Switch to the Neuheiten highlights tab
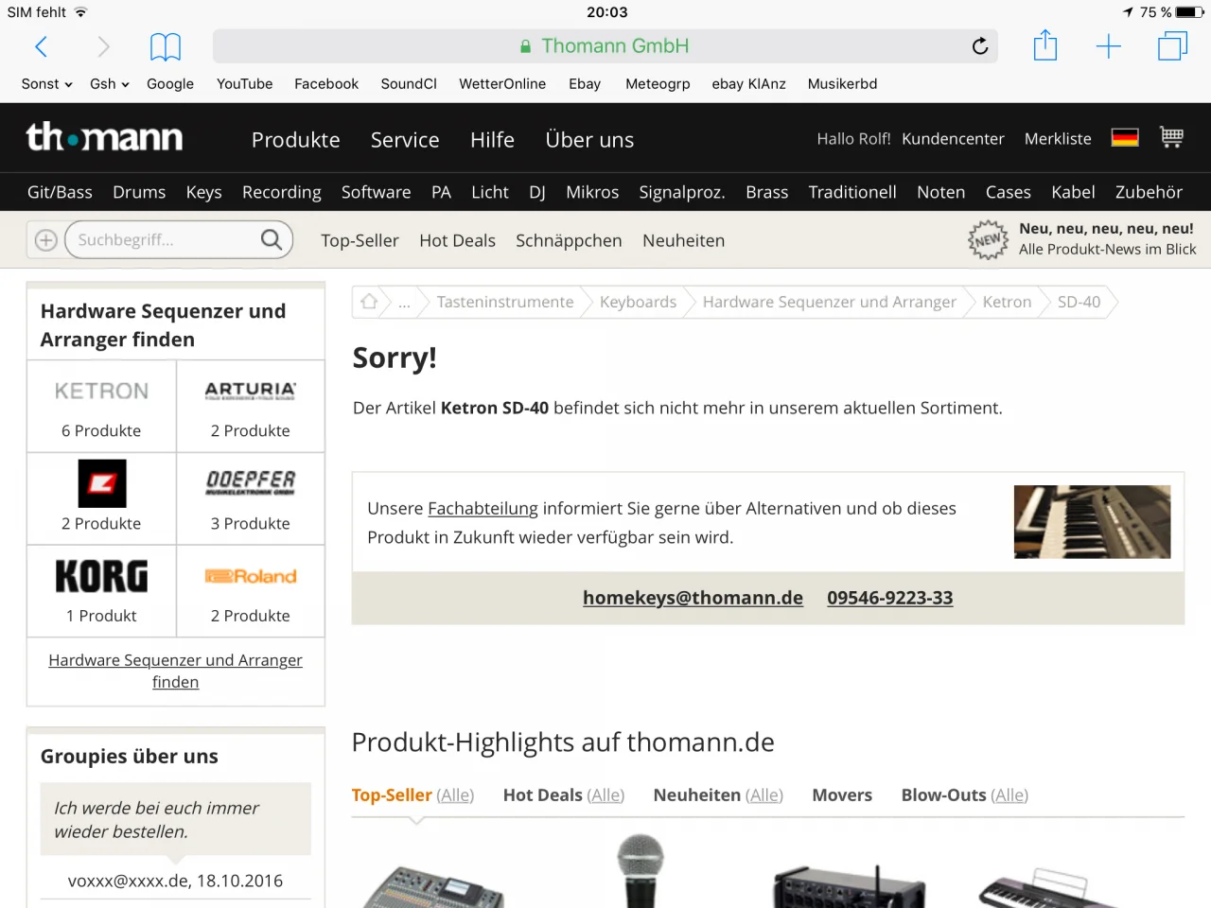The width and height of the screenshot is (1211, 908). 696,795
